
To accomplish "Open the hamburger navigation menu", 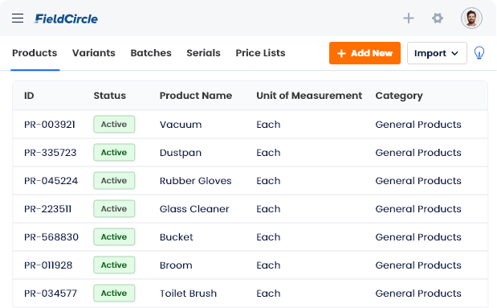I will coord(18,18).
